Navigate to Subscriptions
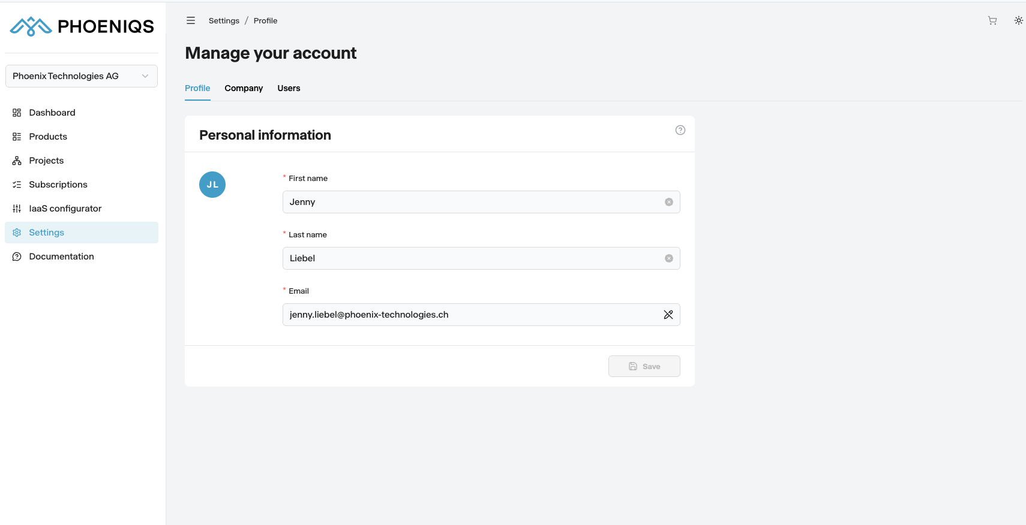This screenshot has width=1026, height=525. (58, 185)
